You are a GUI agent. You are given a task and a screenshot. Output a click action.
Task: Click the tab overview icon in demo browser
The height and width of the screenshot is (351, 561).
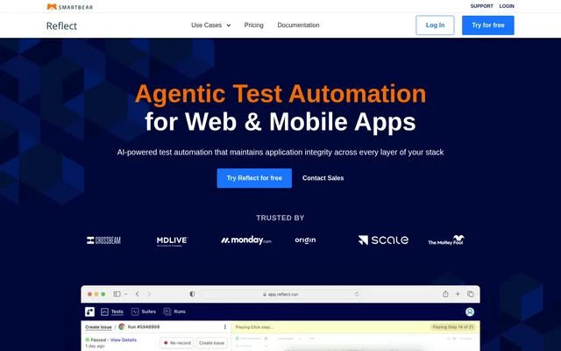[x=471, y=294]
